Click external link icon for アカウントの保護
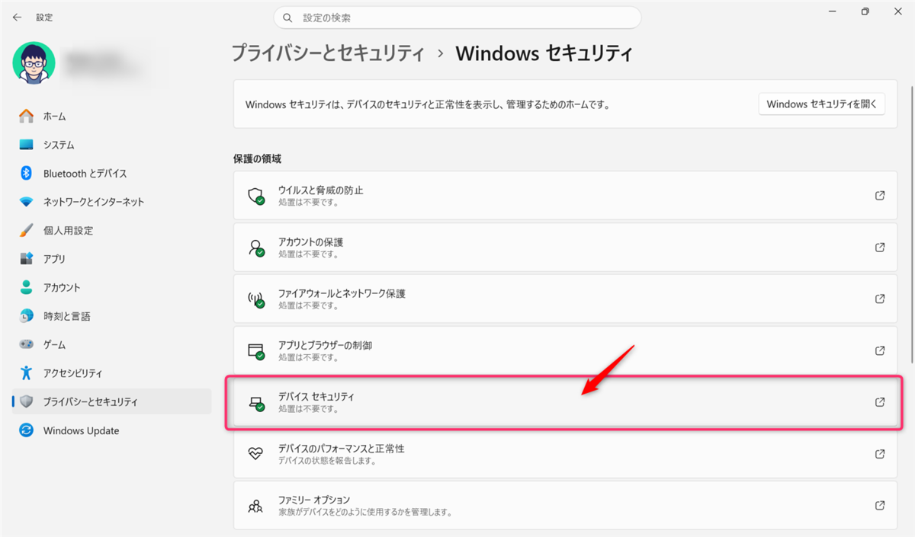 pyautogui.click(x=880, y=248)
